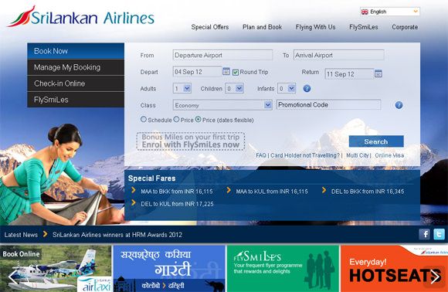Open the Everyday HOTSEATS banner
448x292 pixels.
click(x=394, y=269)
